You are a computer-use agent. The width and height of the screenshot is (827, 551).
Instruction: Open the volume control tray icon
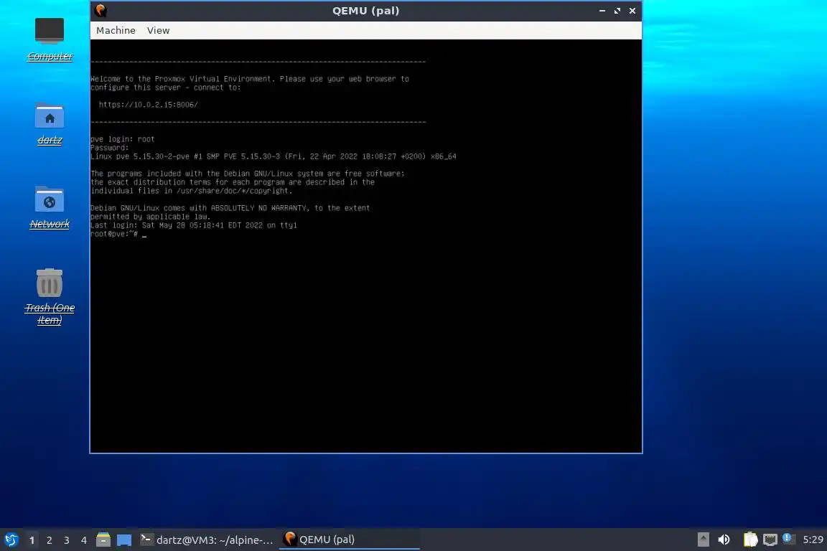coord(724,540)
